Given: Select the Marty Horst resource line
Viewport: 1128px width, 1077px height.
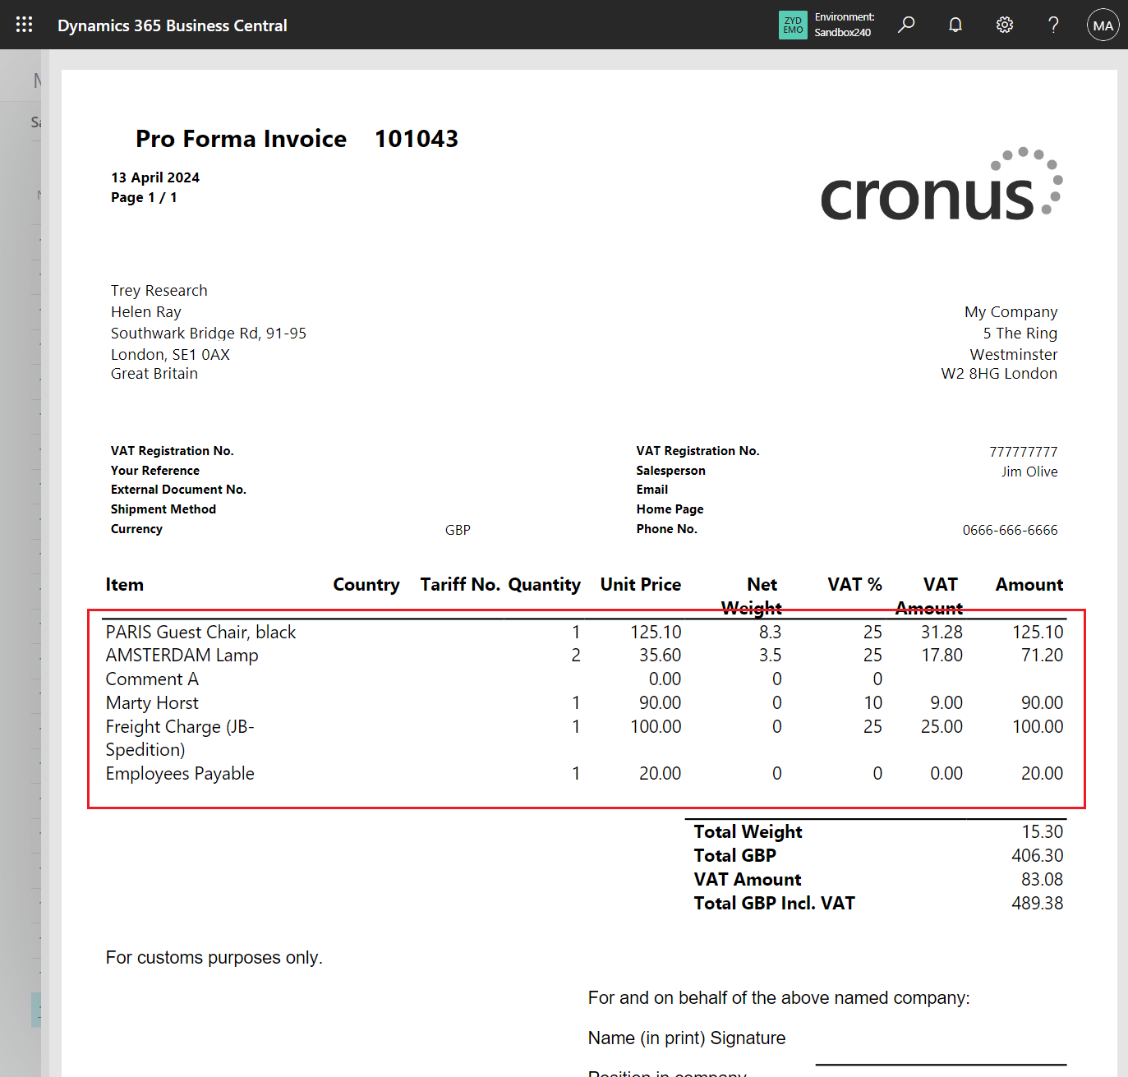Looking at the screenshot, I should (x=151, y=703).
